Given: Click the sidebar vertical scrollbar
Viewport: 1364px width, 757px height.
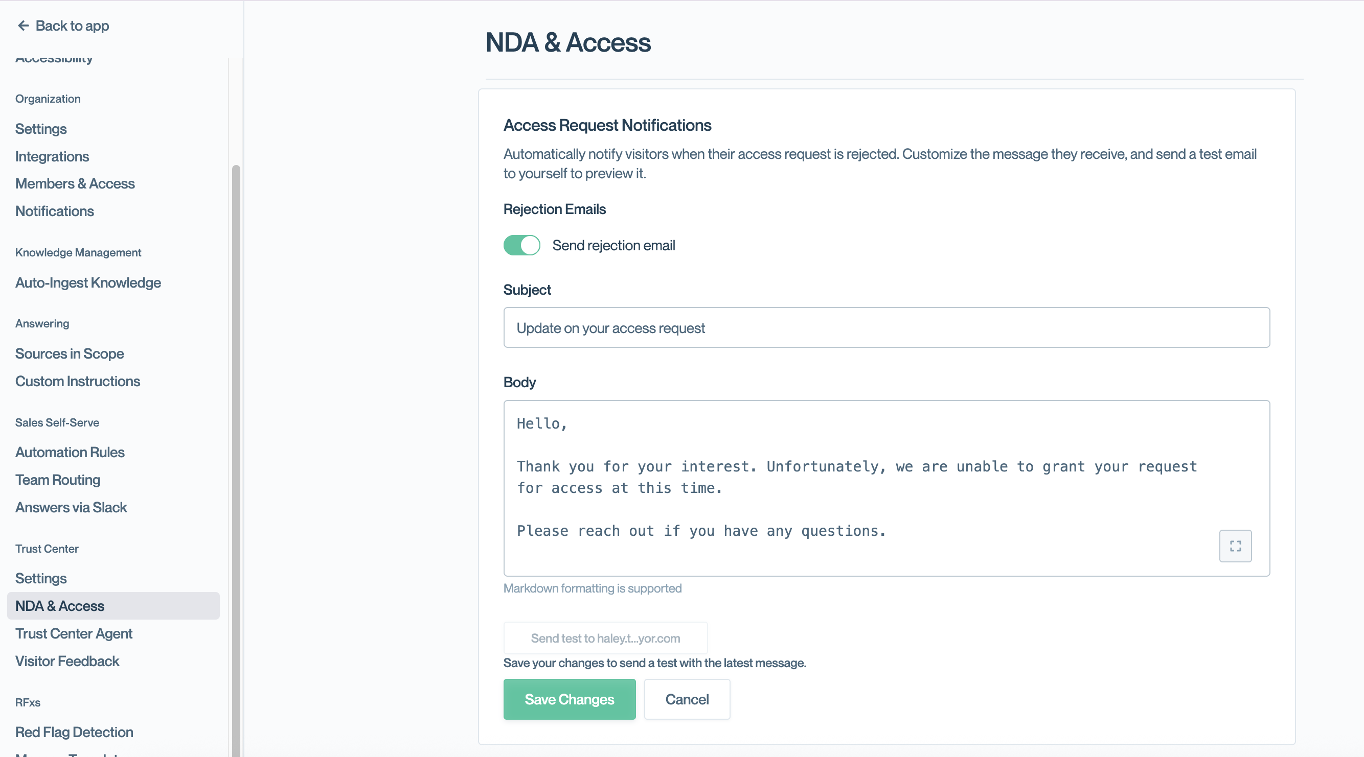Looking at the screenshot, I should tap(236, 460).
